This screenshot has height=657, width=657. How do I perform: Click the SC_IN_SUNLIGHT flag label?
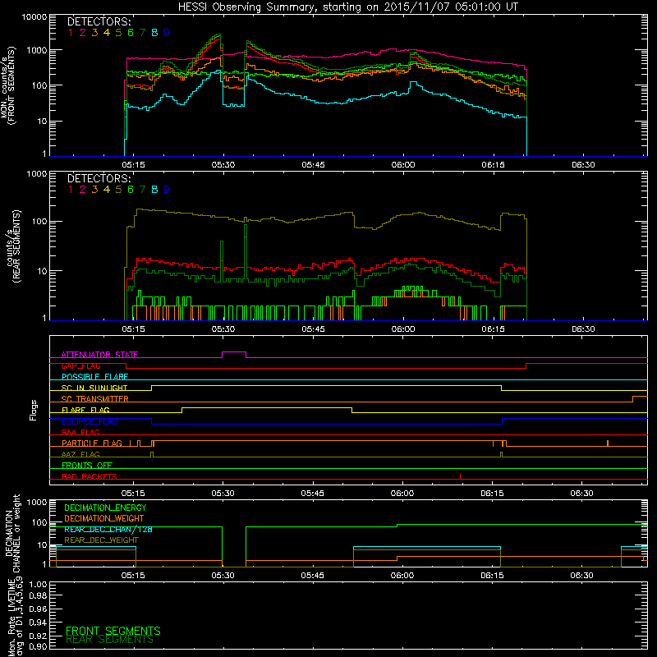pyautogui.click(x=94, y=388)
